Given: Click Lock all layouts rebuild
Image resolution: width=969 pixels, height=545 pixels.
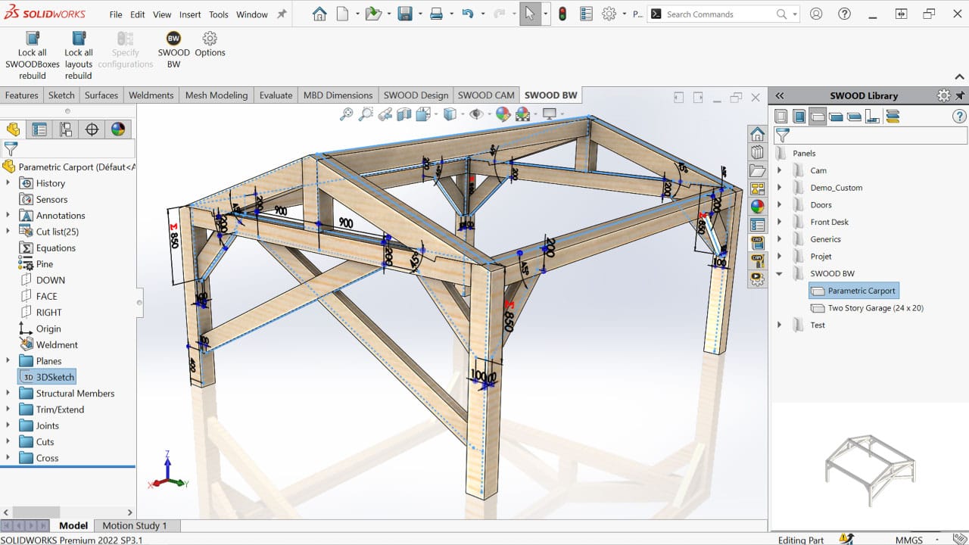Looking at the screenshot, I should [79, 55].
